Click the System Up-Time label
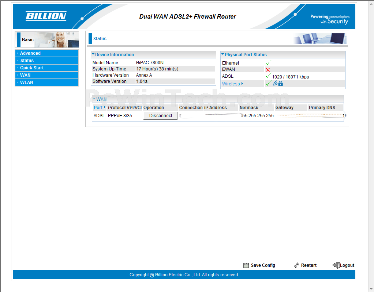 point(109,69)
